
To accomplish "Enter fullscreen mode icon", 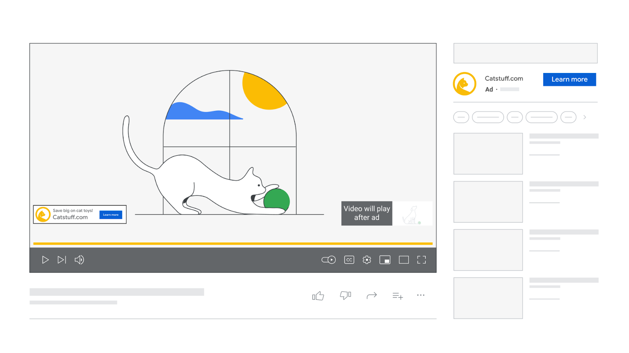I will [x=421, y=260].
